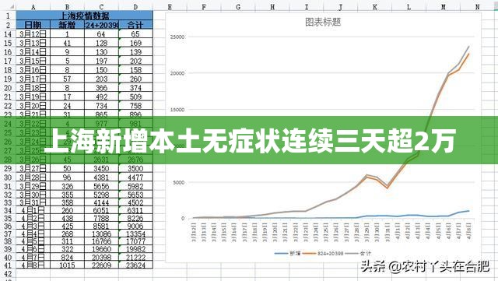Click the 824+20398 legend entry in chart
Image resolution: width=498 pixels, height=281 pixels.
click(x=324, y=253)
